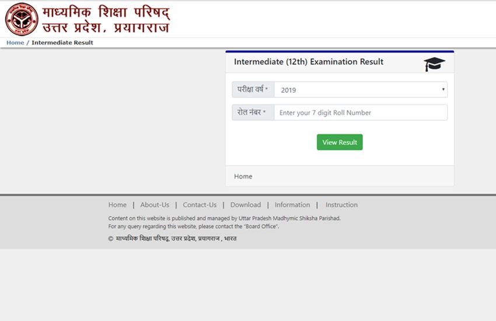
Task: Click Home link below the result form
Action: (243, 176)
